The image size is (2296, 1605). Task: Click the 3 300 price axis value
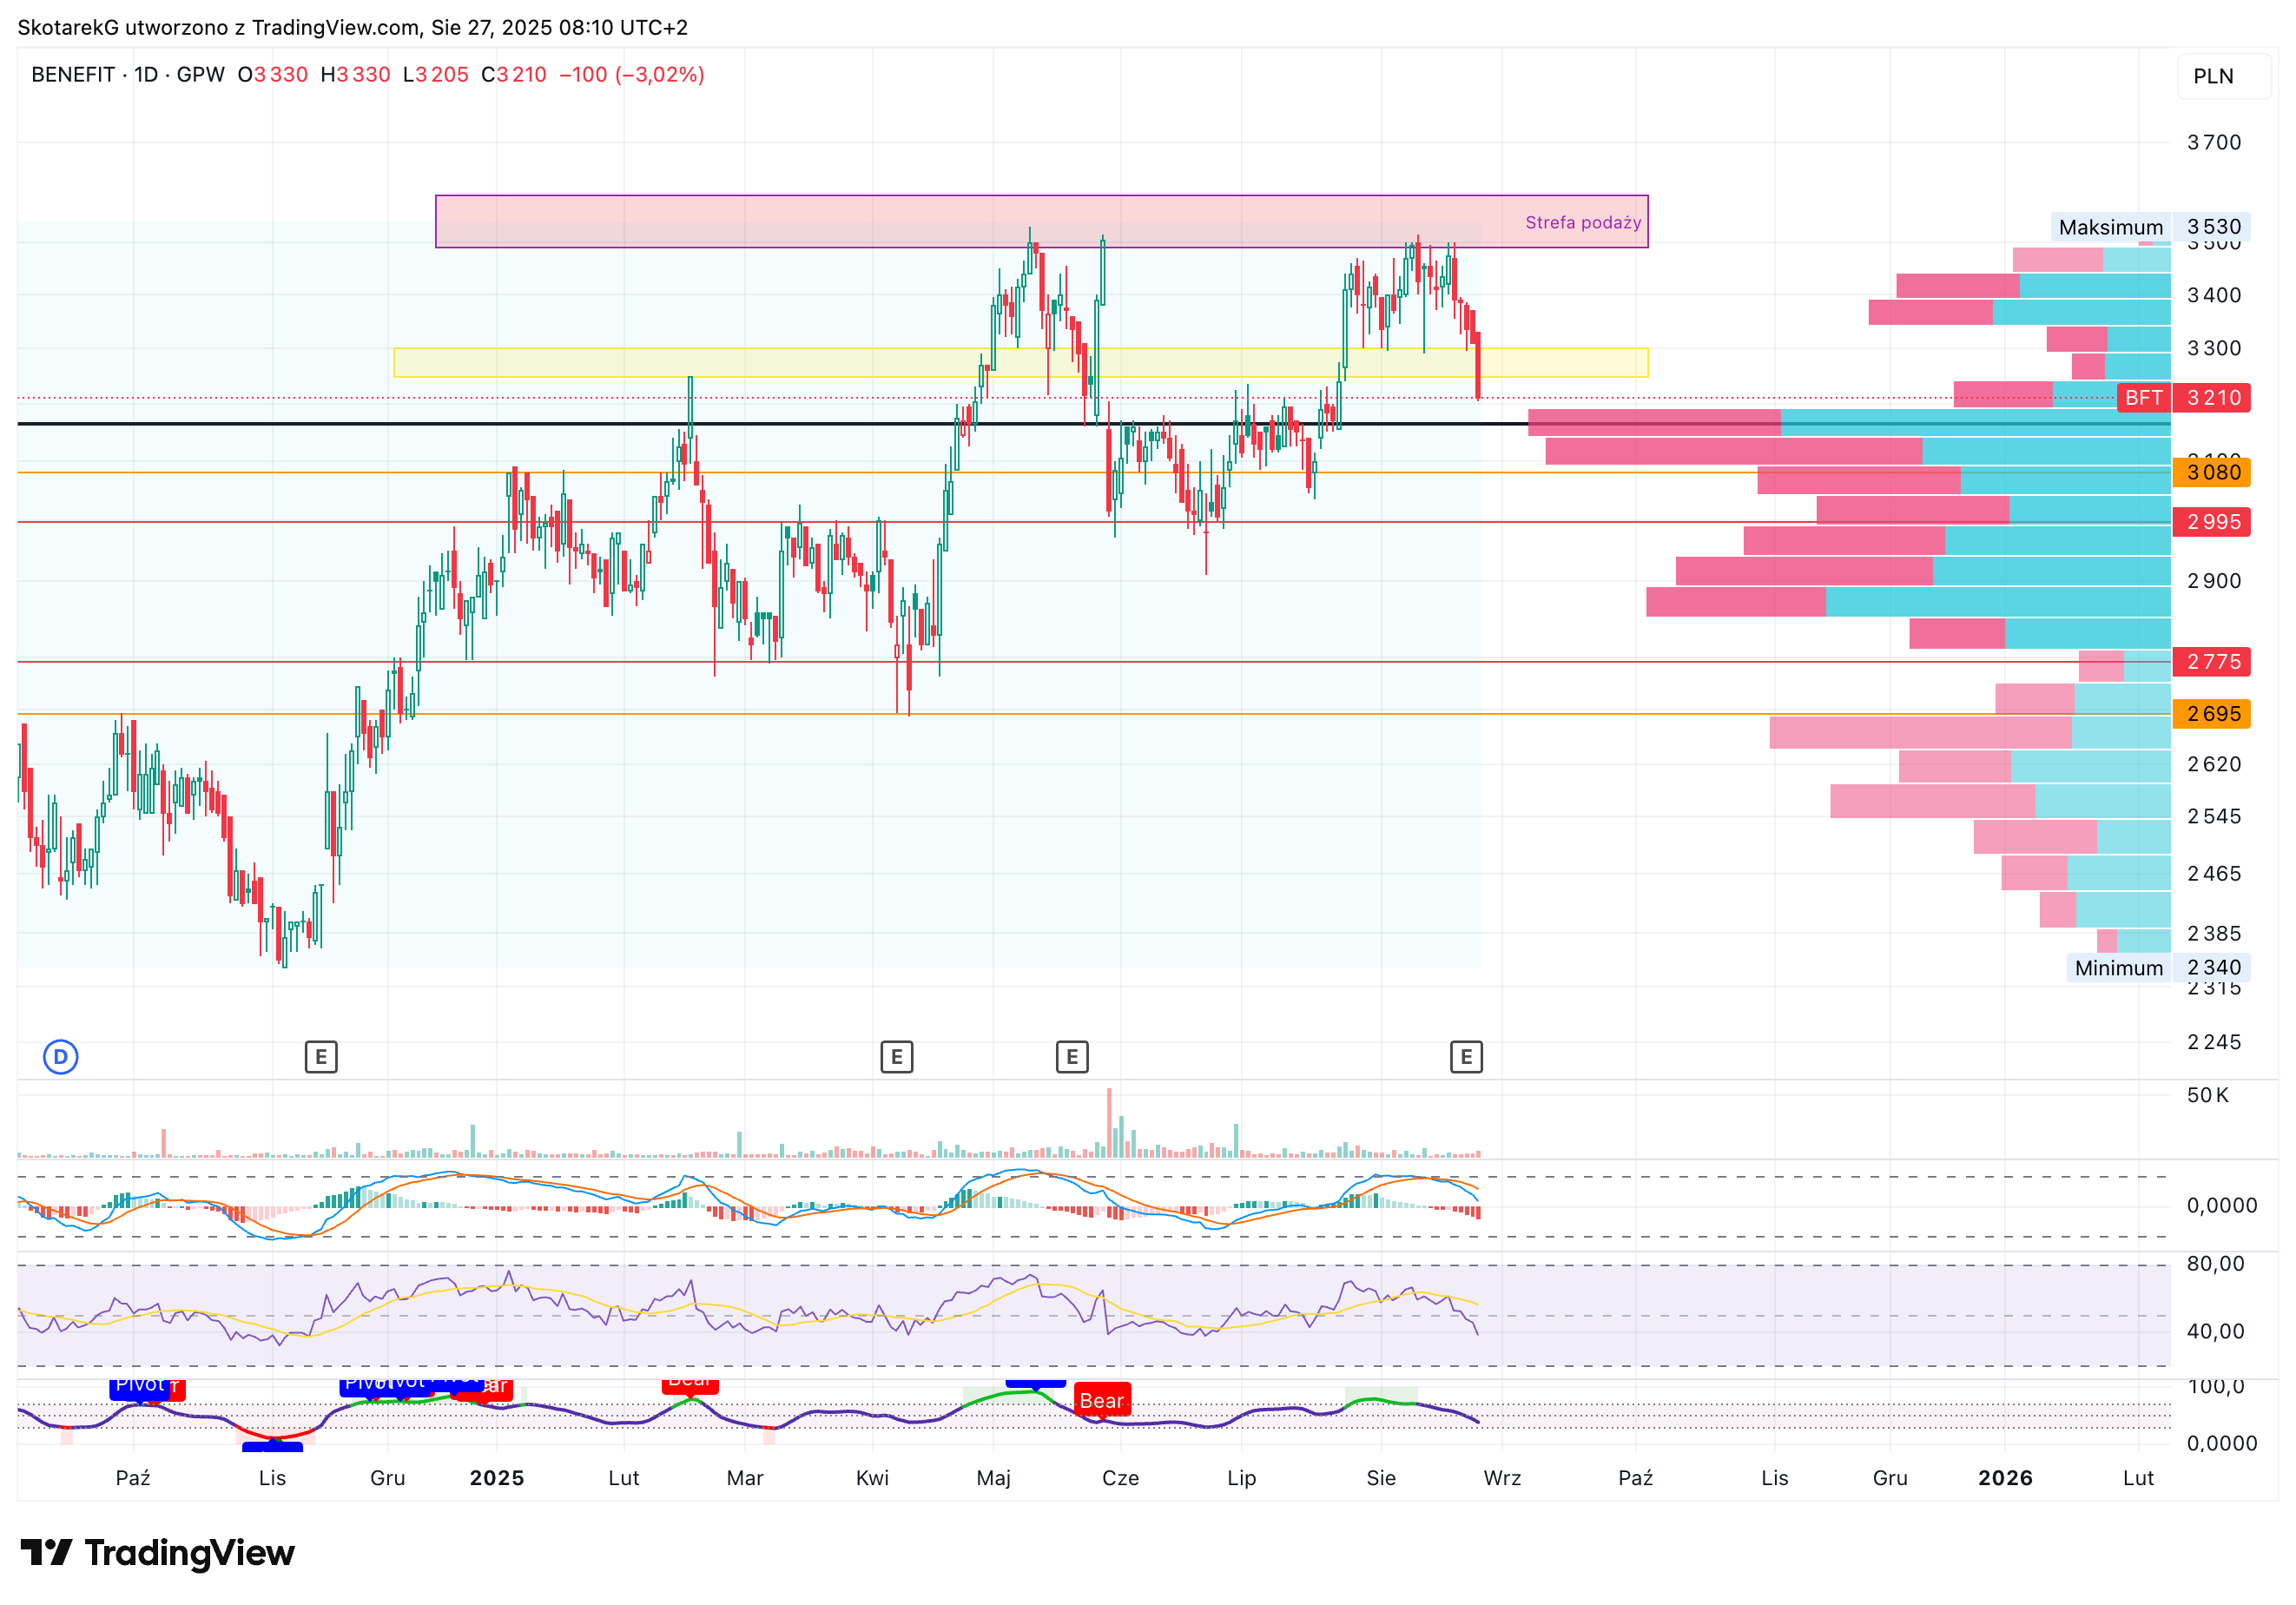[x=2214, y=348]
